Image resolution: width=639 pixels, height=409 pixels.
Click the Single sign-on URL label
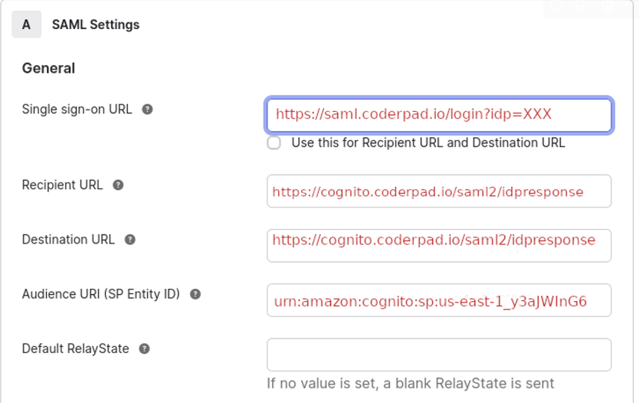click(77, 109)
